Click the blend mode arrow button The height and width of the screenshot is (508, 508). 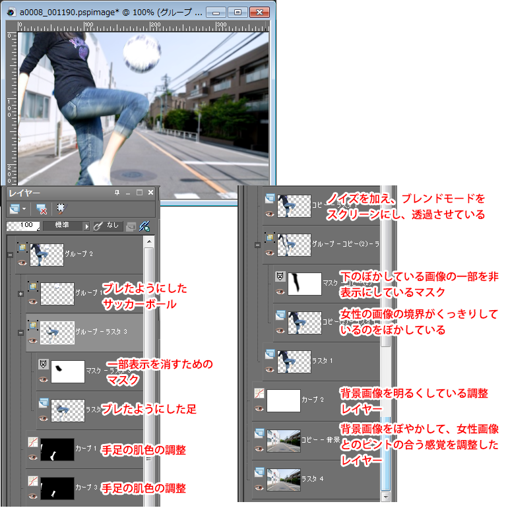pos(86,226)
